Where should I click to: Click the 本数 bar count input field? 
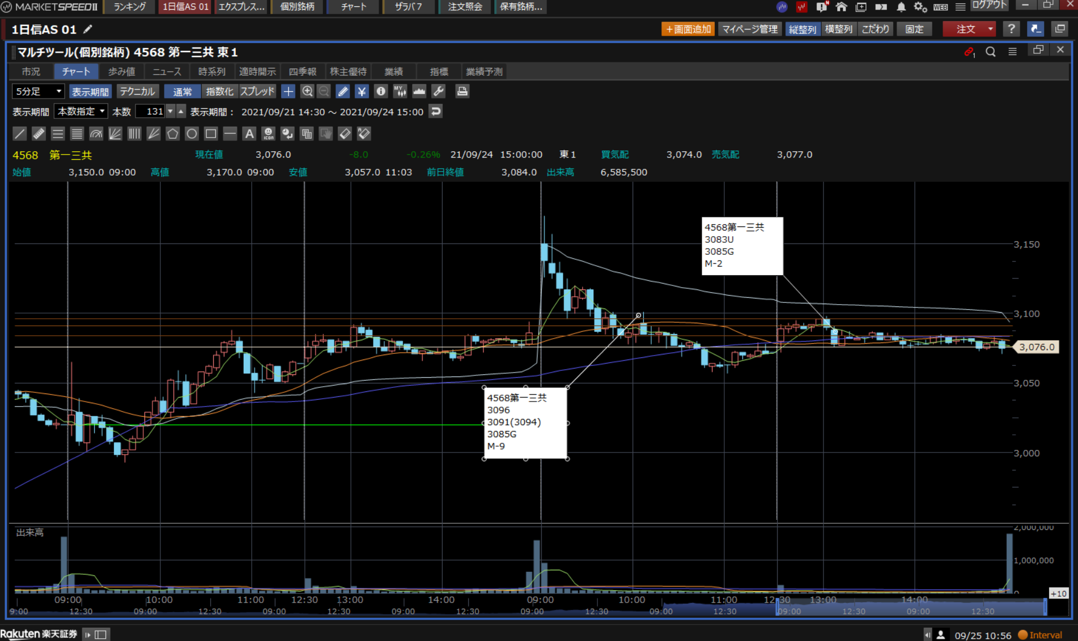coord(151,112)
